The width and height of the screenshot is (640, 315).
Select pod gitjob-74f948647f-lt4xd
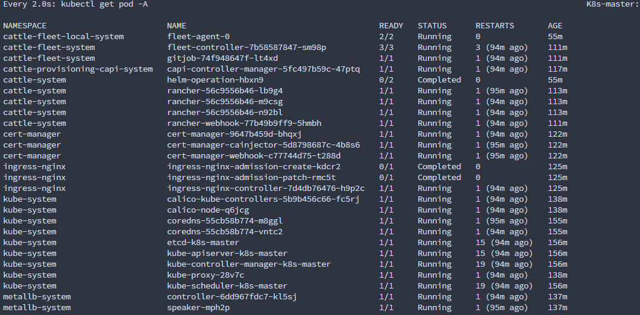point(222,58)
